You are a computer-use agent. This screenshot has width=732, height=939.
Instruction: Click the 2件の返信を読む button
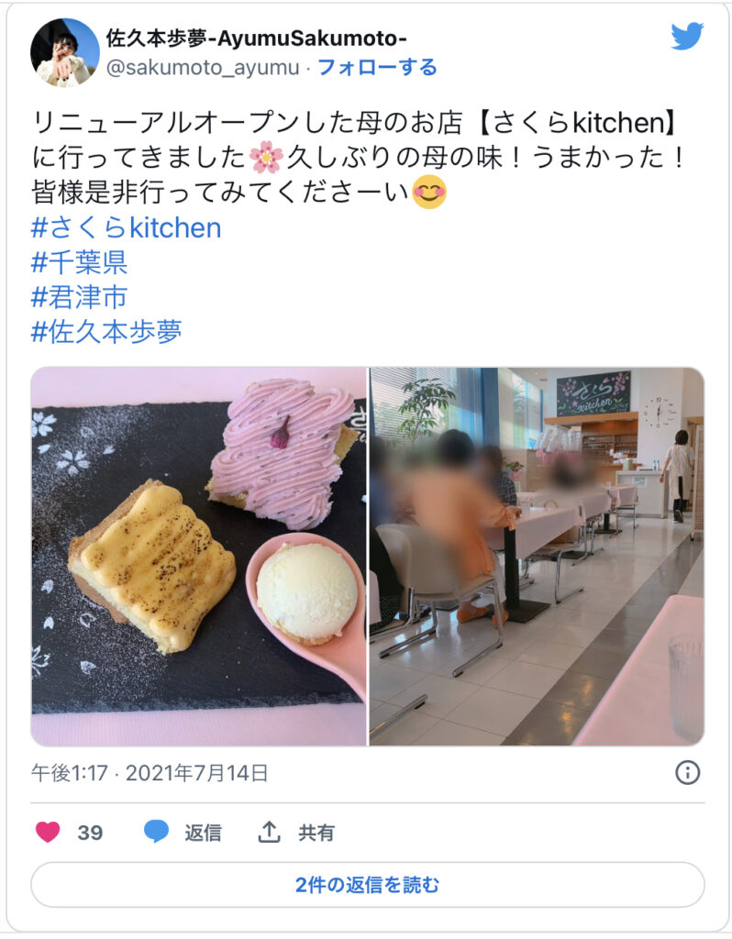point(367,885)
